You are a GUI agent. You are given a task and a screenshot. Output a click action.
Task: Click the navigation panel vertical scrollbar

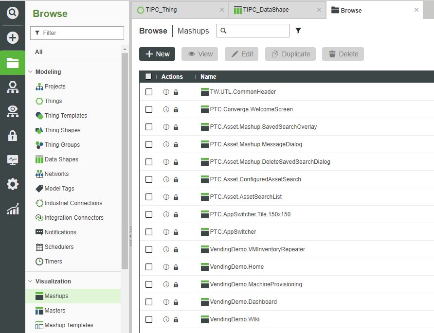tap(125, 160)
